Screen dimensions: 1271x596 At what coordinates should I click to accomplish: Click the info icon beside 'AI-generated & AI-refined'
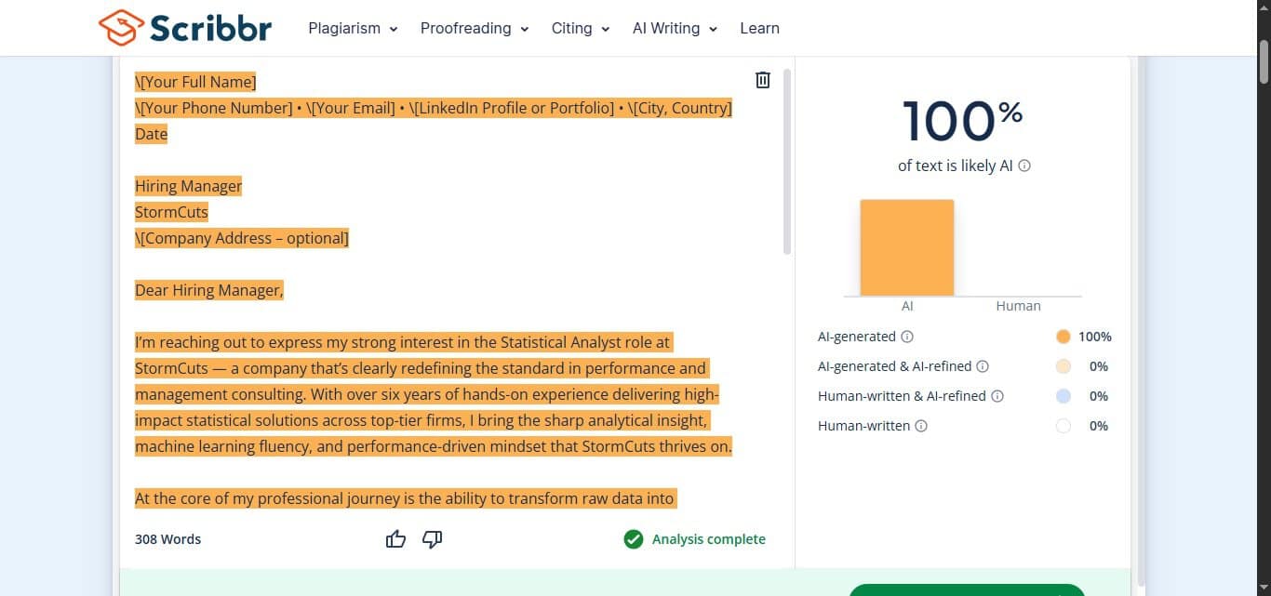pos(983,366)
